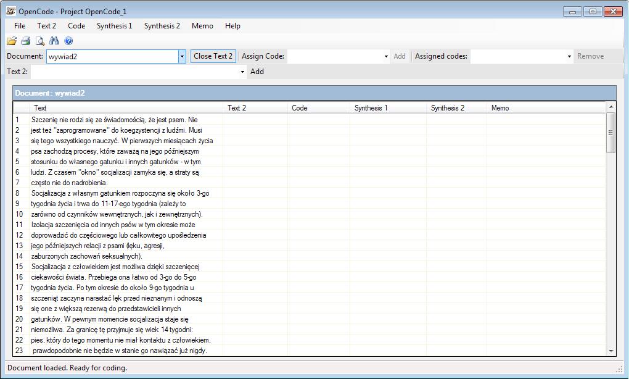The height and width of the screenshot is (379, 629).
Task: Click the OpenCode app icon in title bar
Action: [x=11, y=11]
